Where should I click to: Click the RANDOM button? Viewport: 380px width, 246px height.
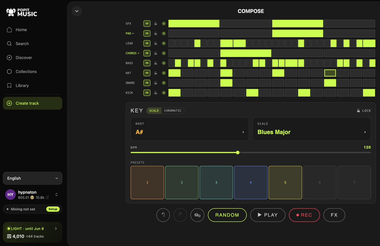tap(227, 215)
